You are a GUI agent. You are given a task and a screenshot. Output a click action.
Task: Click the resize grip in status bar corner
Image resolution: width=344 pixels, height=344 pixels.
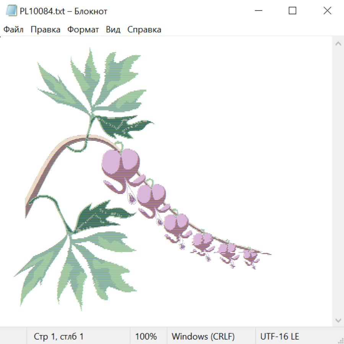click(x=340, y=340)
